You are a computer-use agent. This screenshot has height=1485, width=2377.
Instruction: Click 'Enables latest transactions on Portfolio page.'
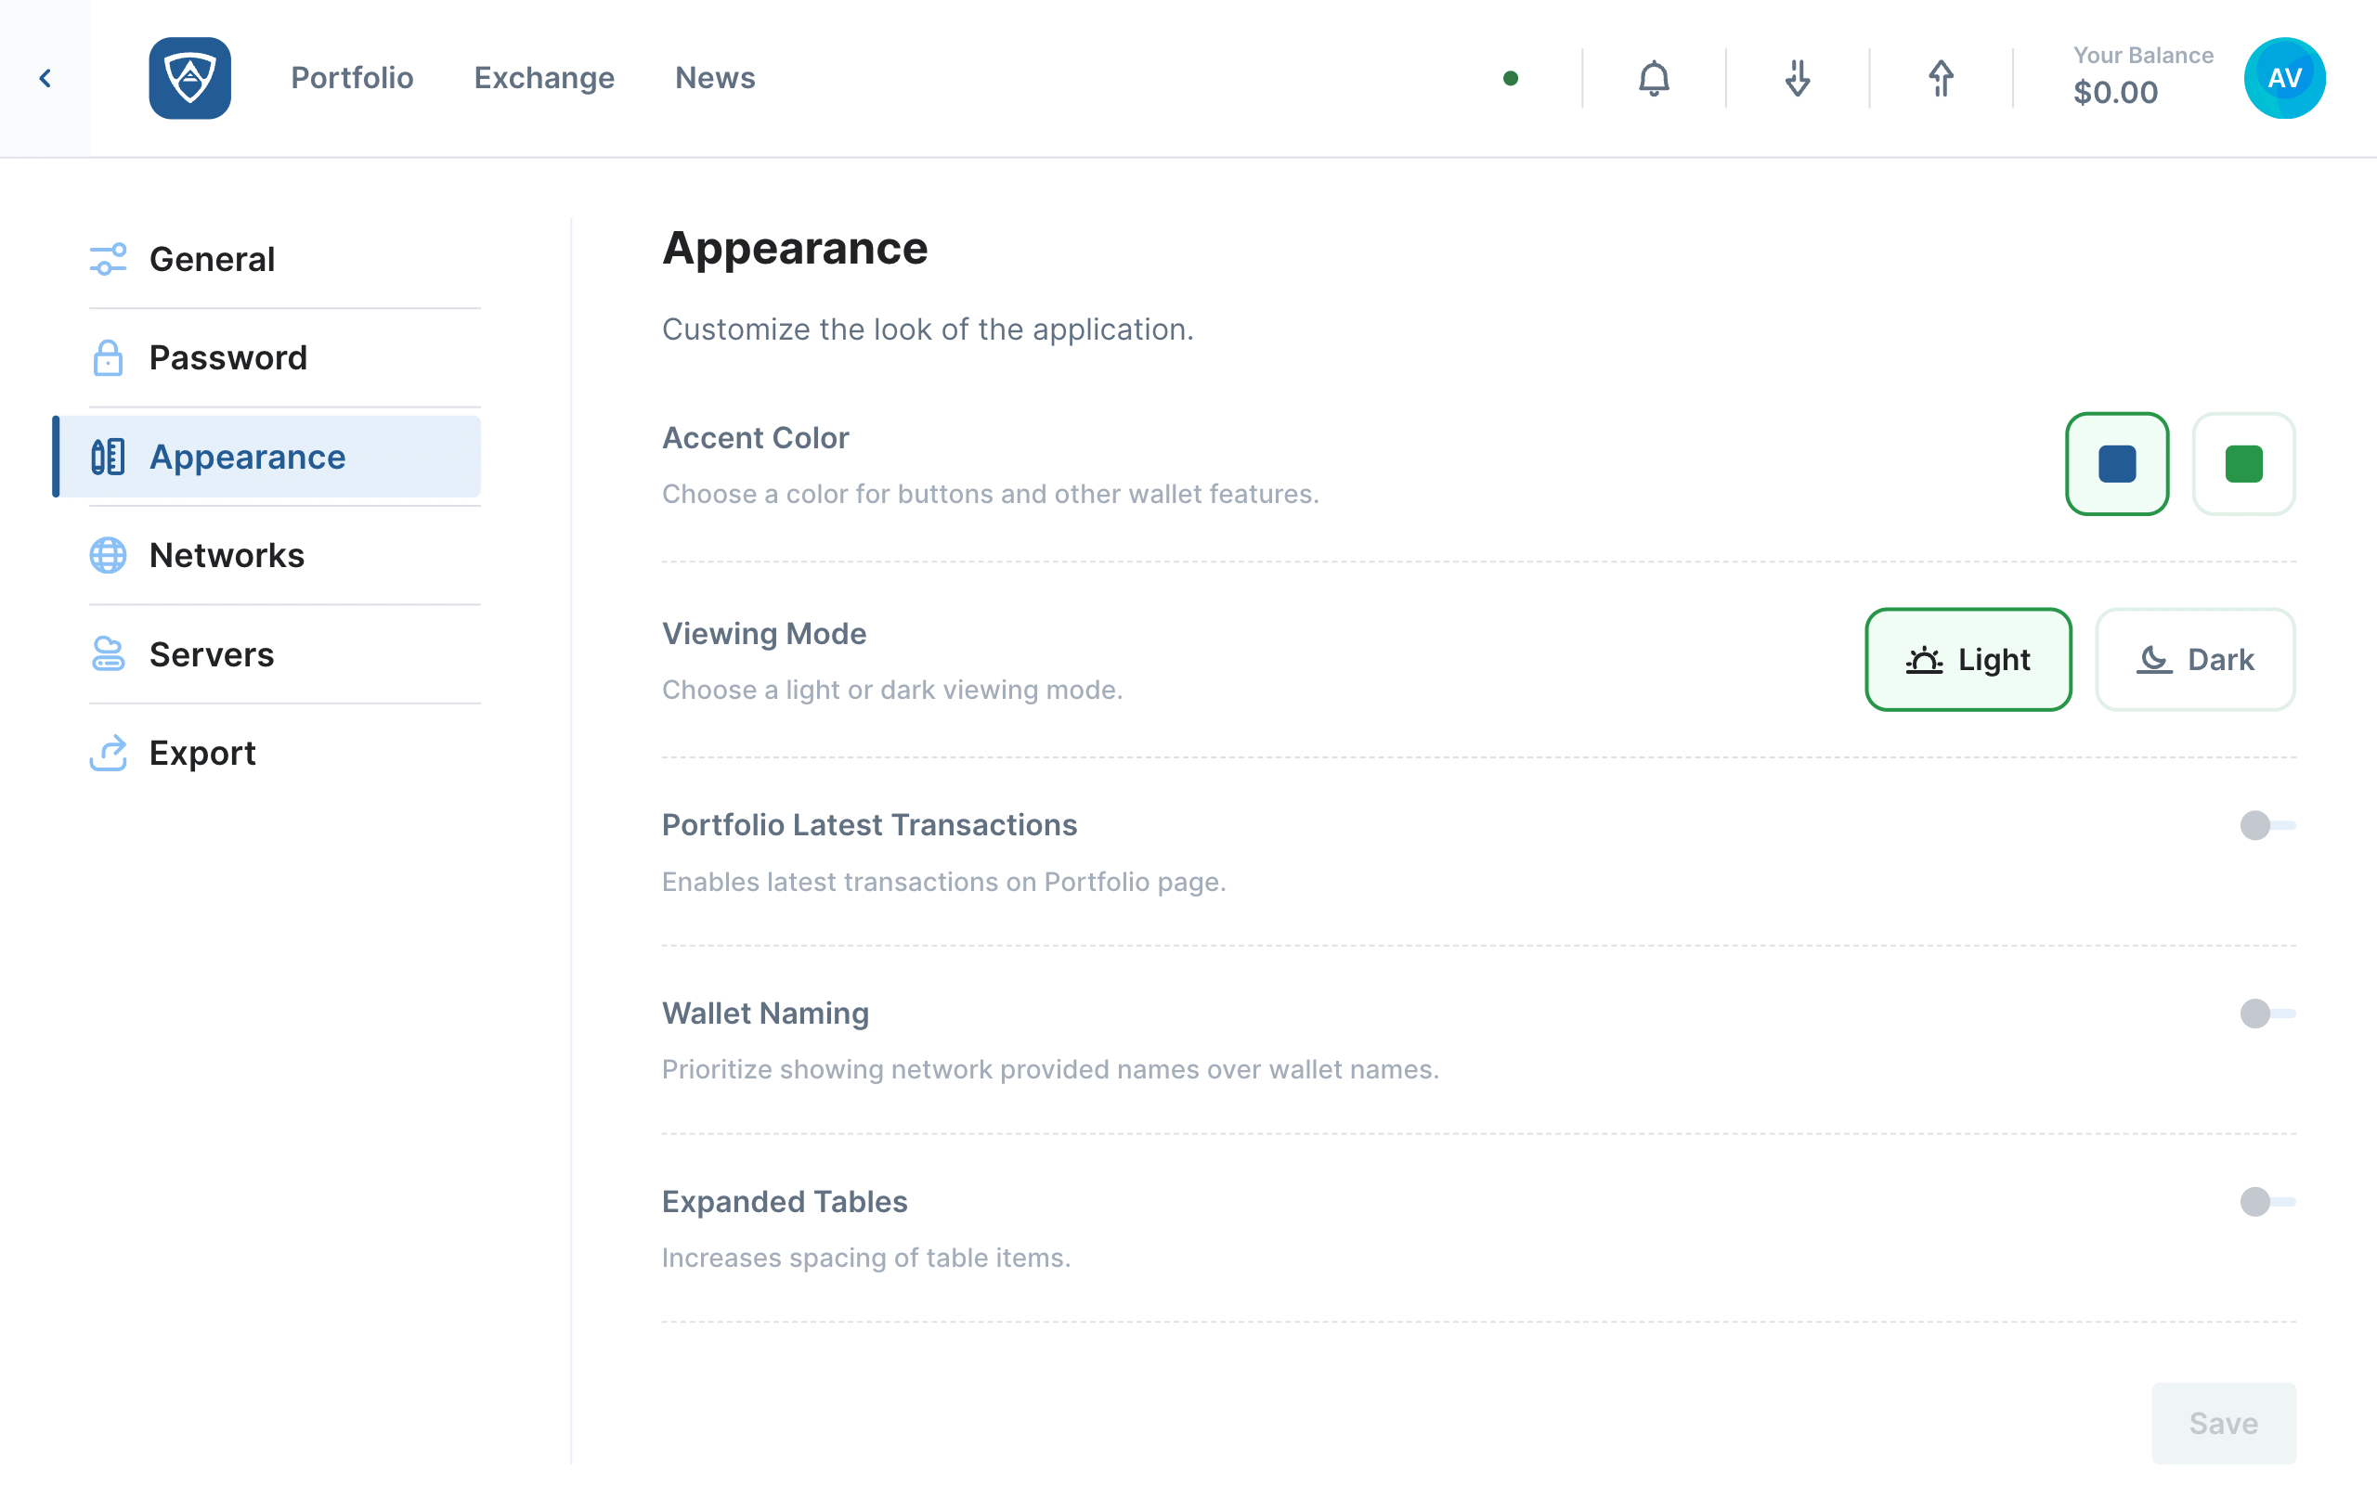944,882
